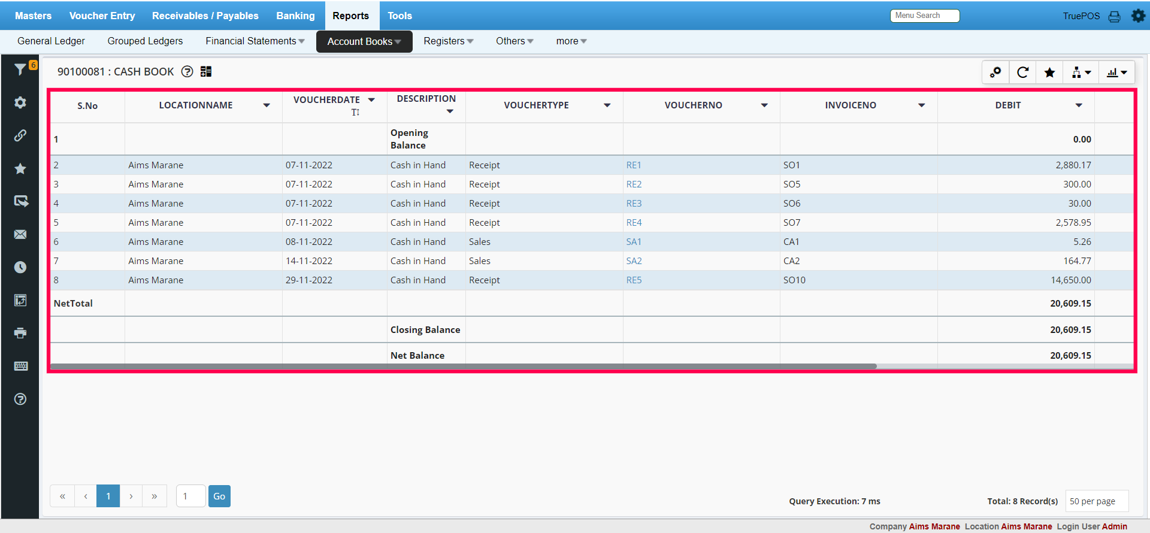This screenshot has width=1150, height=533.
Task: Refresh the cash book report
Action: click(x=1022, y=72)
